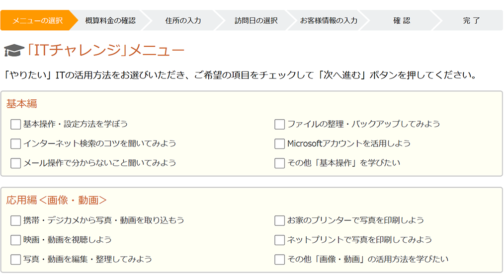504x280 pixels.
Task: Click the 完了 step at bar end
Action: (471, 20)
